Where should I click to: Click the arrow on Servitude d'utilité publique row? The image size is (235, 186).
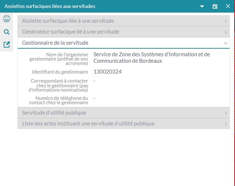(x=226, y=113)
